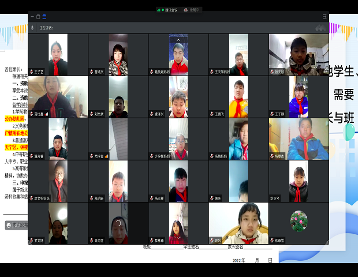Expand the up chevron on the third top-row video
This screenshot has width=358, height=277.
(x=178, y=40)
